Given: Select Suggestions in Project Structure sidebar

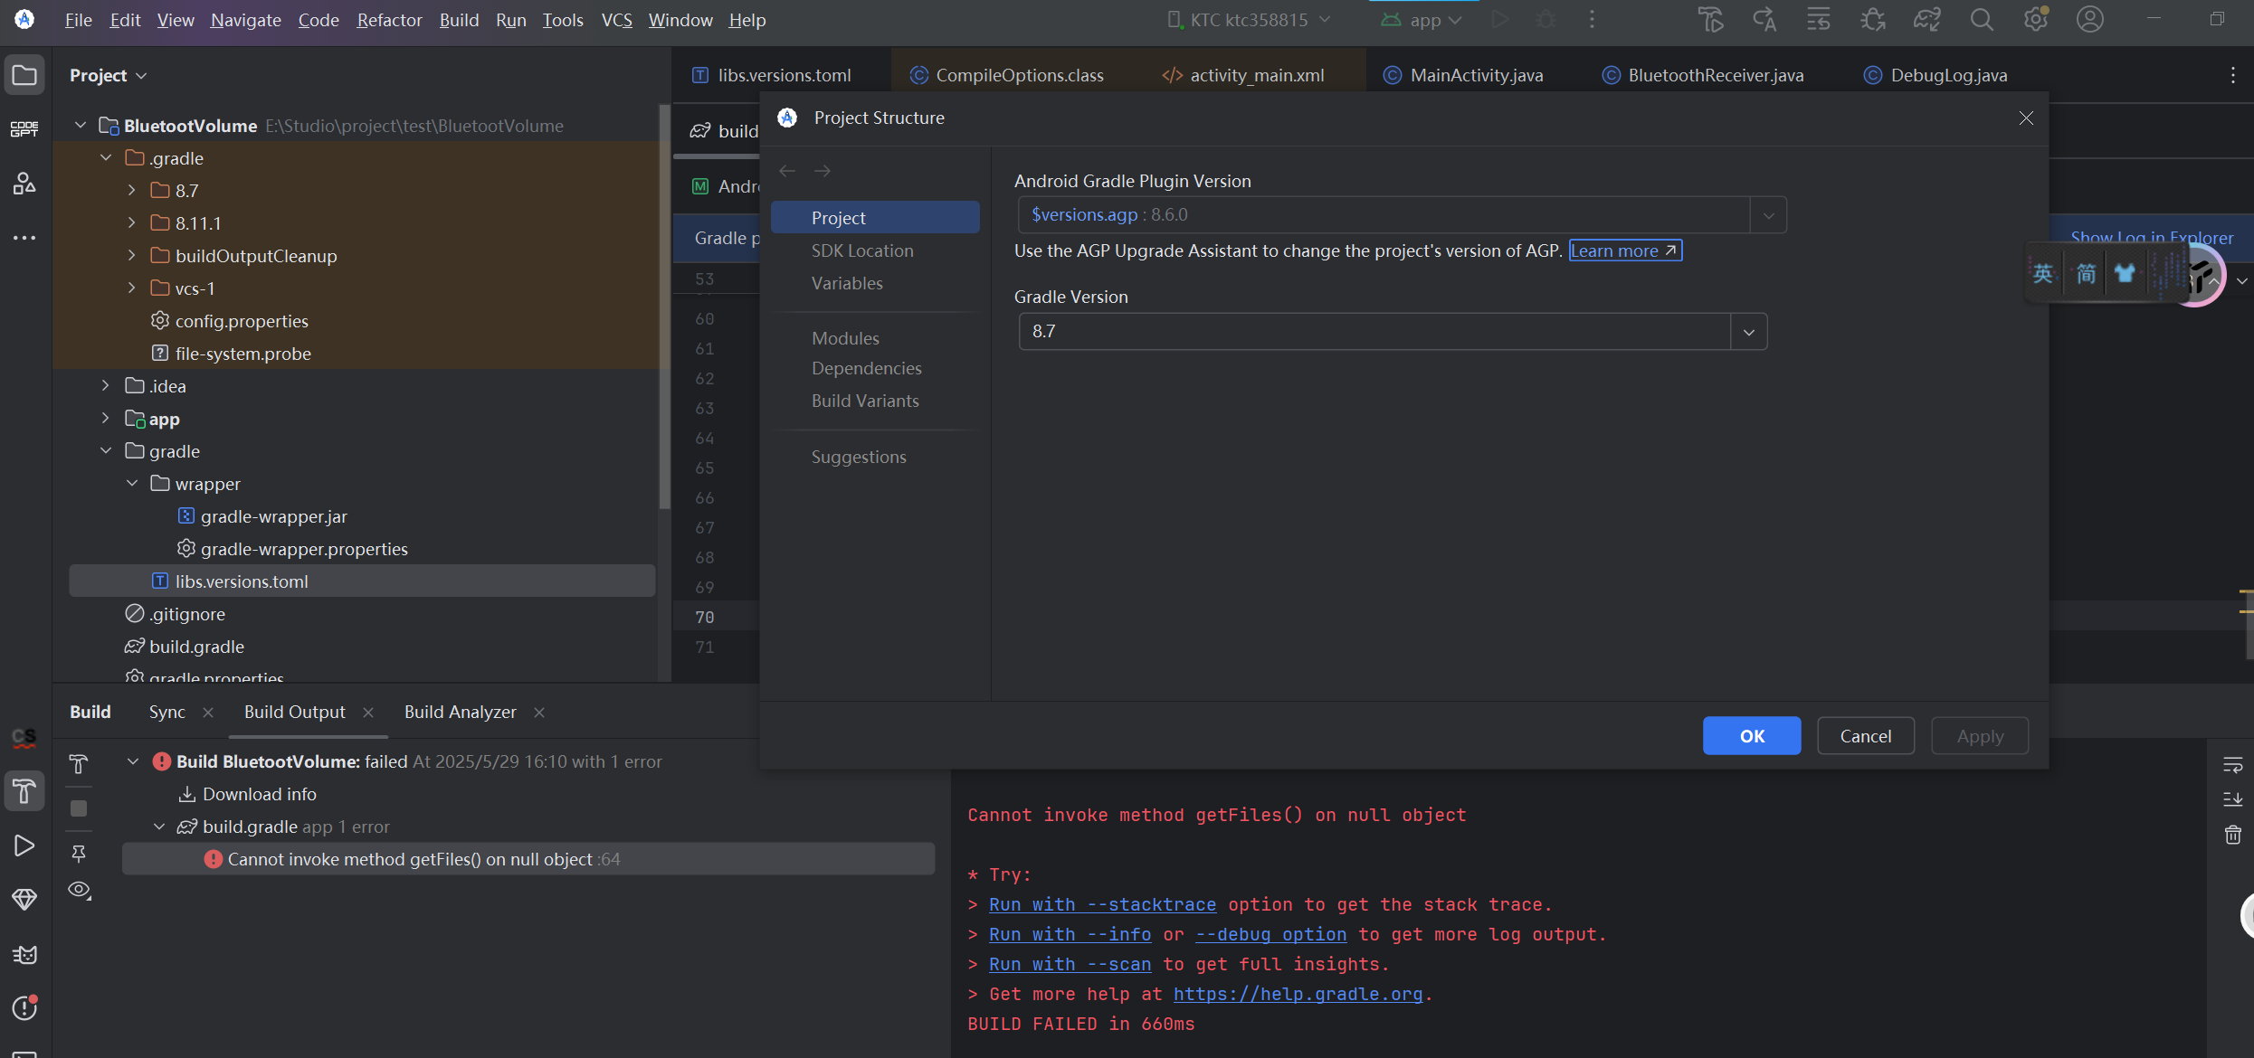Looking at the screenshot, I should coord(859,457).
